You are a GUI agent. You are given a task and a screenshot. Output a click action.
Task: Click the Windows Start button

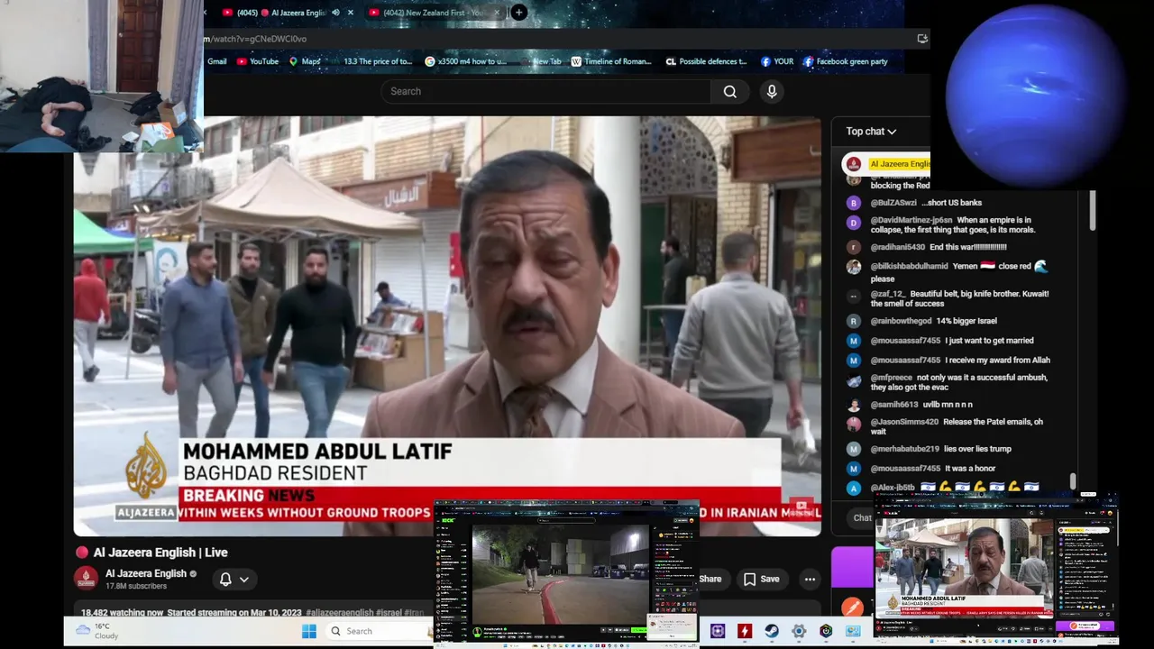point(309,631)
